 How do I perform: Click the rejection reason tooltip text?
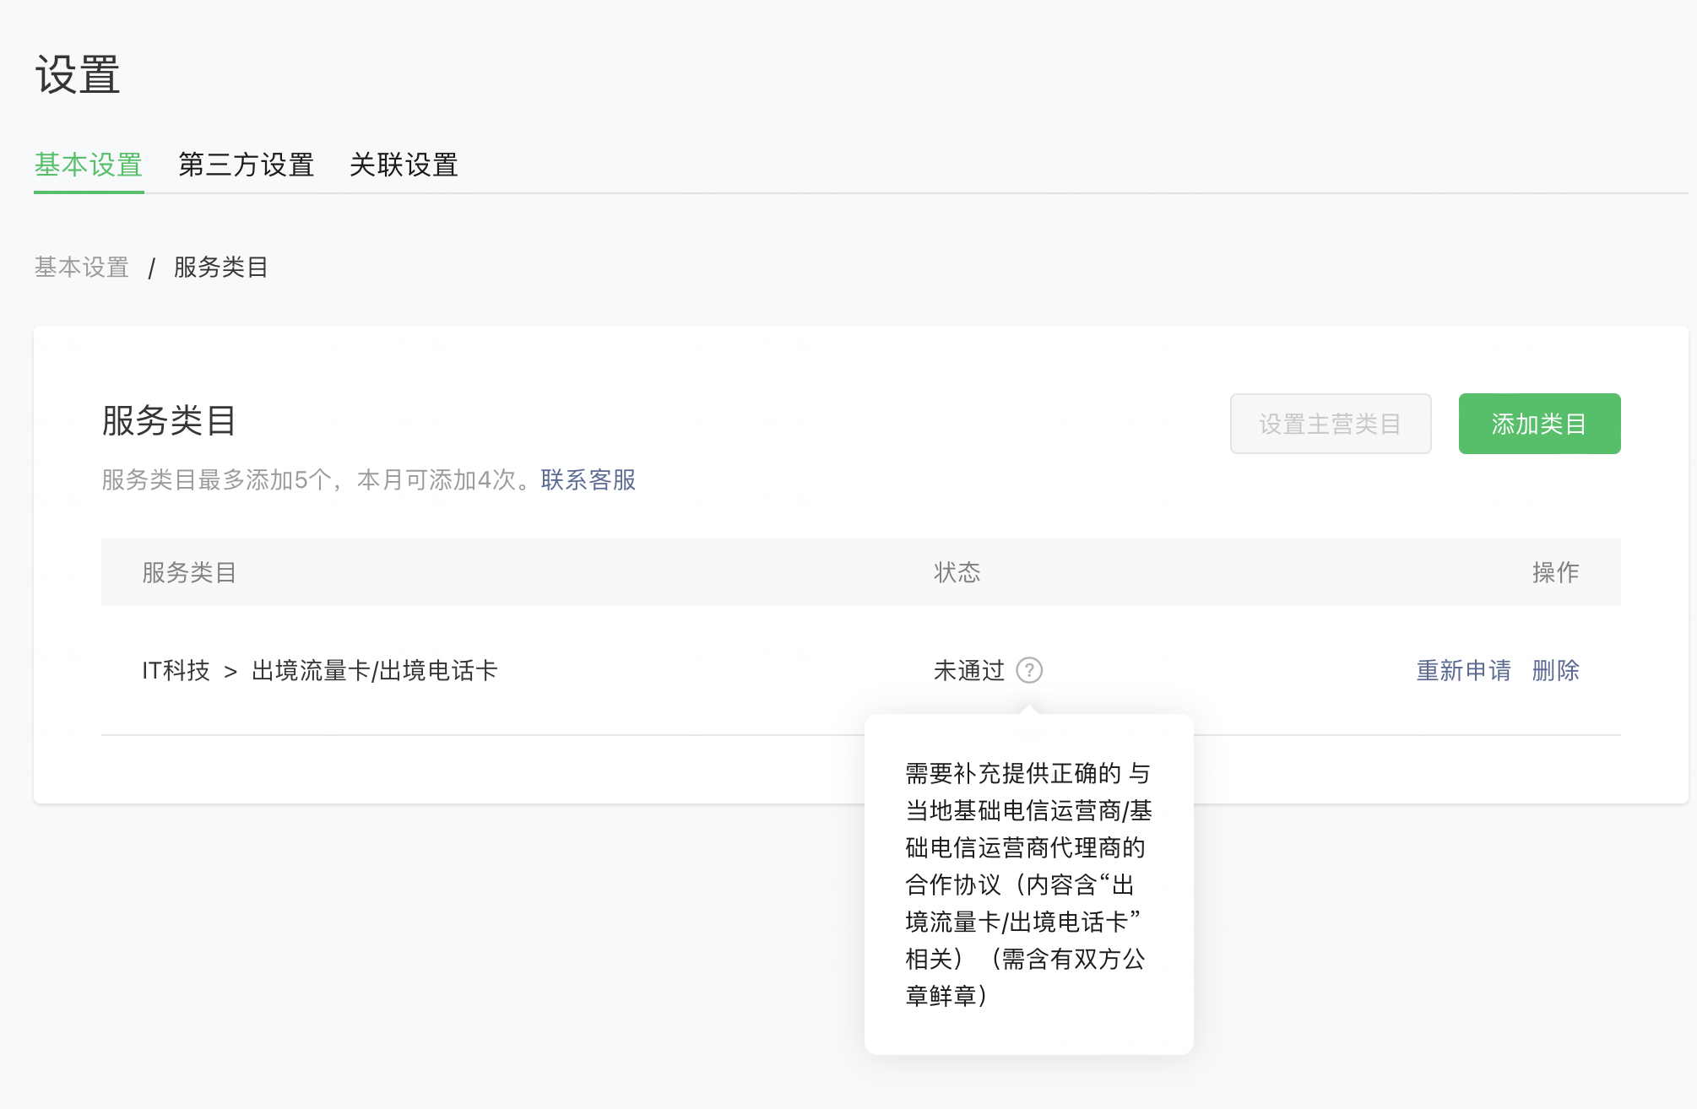coord(1027,884)
